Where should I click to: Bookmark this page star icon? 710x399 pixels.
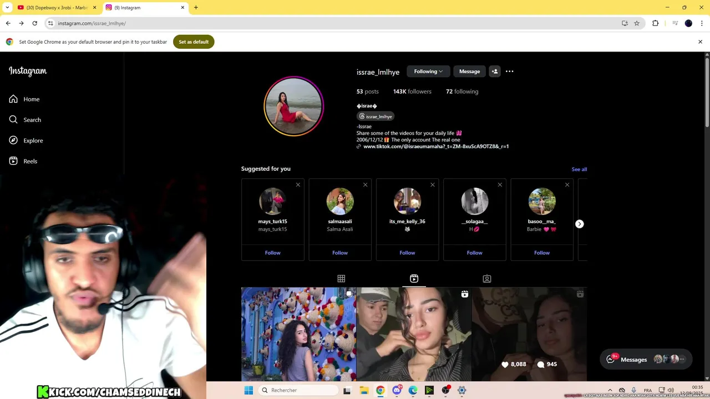(x=637, y=23)
